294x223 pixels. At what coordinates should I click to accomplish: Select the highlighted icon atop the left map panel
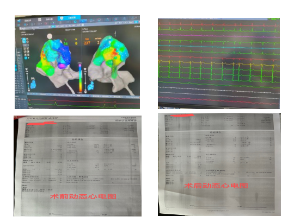(x=24, y=41)
